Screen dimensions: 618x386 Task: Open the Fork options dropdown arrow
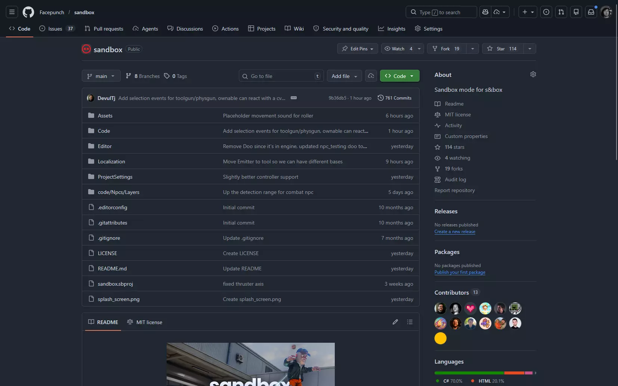tap(473, 48)
